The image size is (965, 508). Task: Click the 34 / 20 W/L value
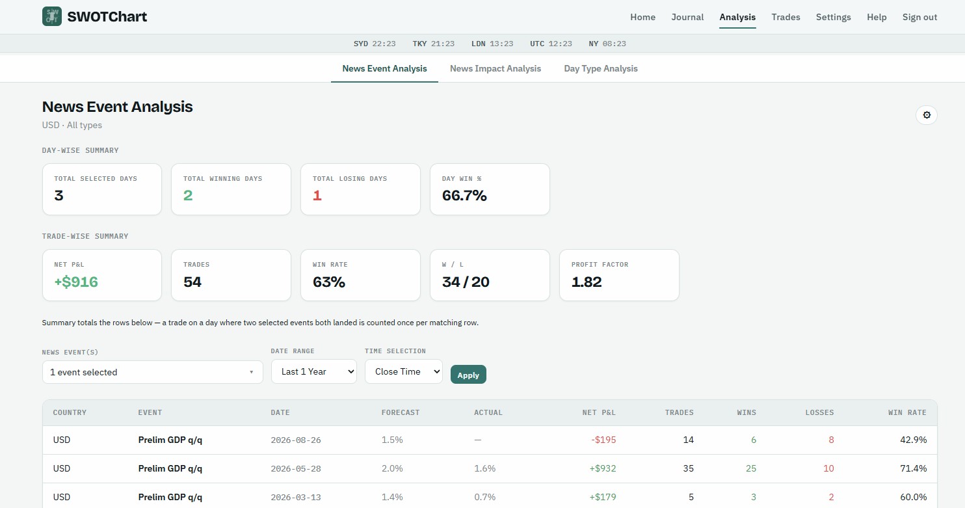pos(466,282)
